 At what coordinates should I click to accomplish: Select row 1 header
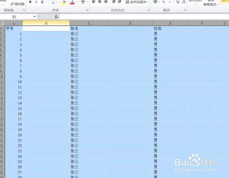coord(2,28)
